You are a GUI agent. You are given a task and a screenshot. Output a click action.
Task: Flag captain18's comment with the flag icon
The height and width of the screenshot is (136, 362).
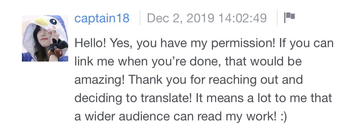coord(289,17)
